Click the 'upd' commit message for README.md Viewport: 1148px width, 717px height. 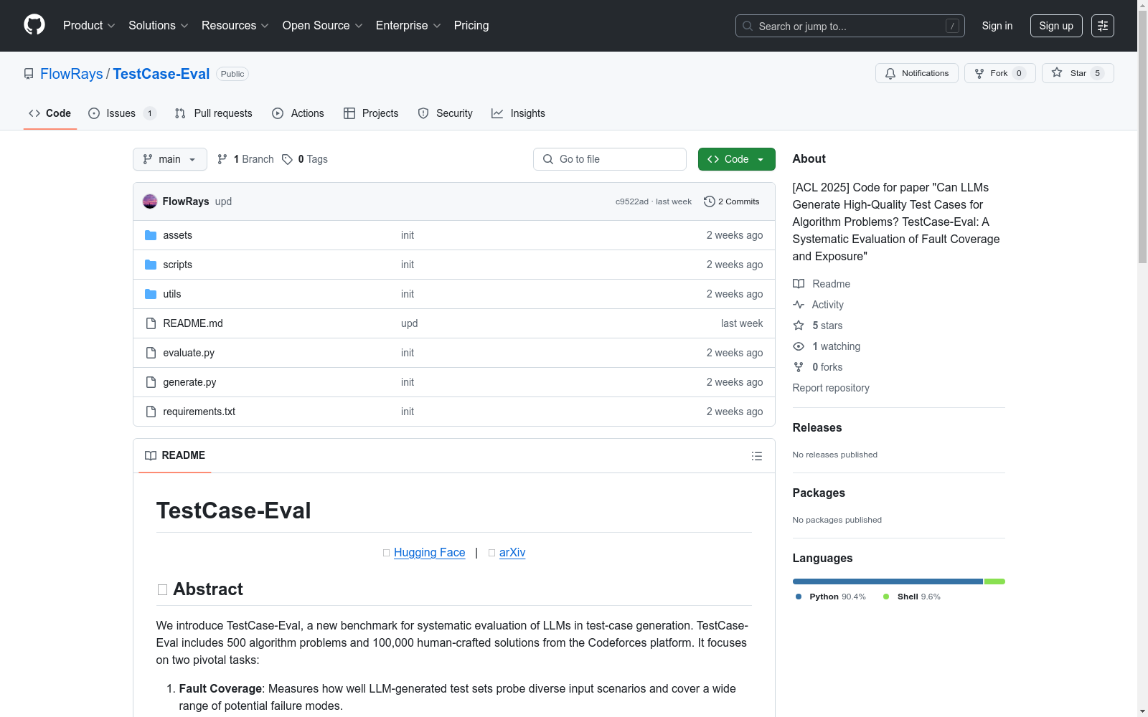[410, 323]
